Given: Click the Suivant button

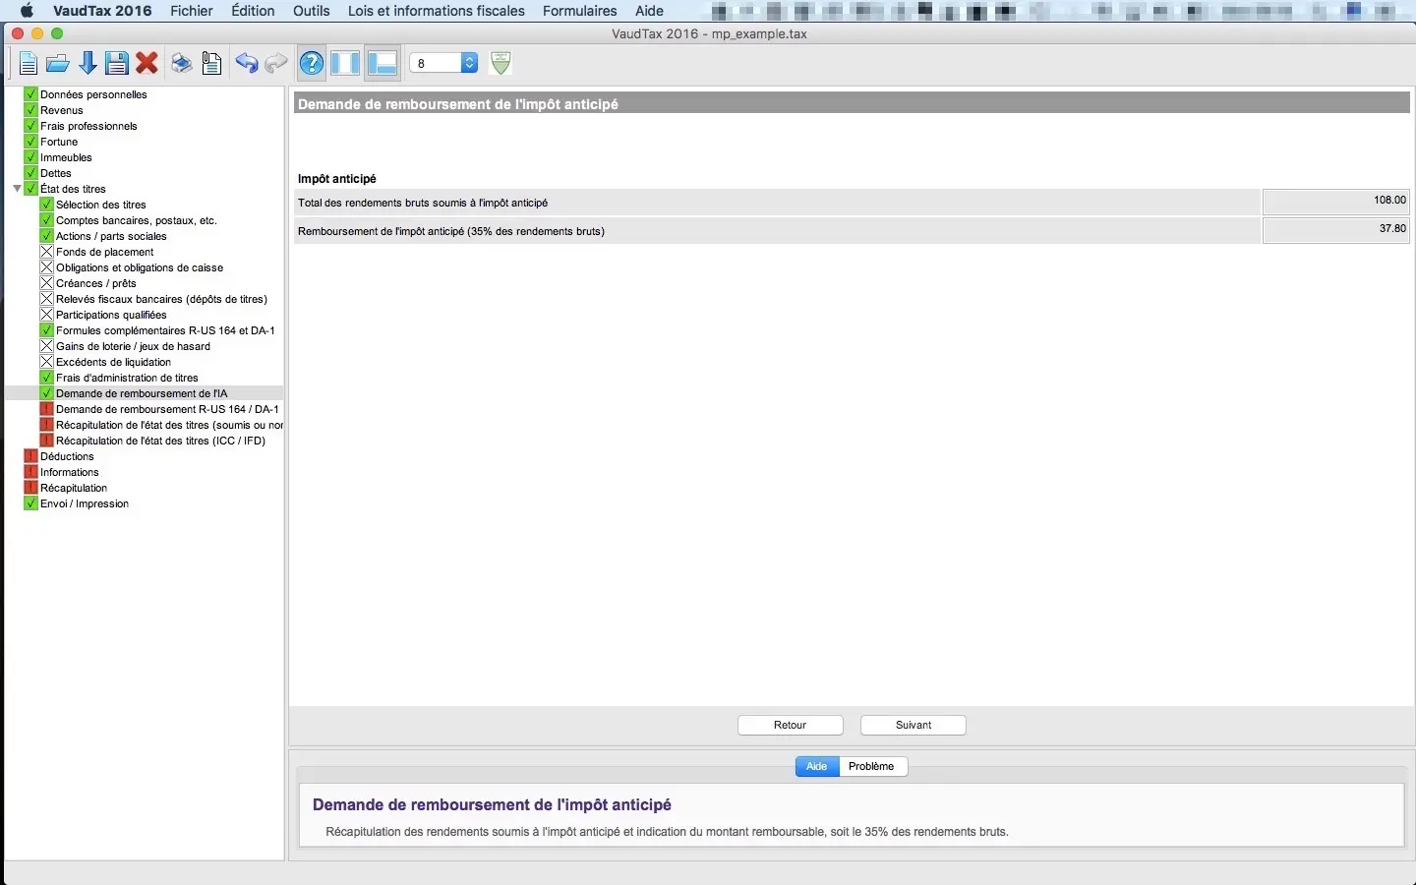Looking at the screenshot, I should [914, 725].
